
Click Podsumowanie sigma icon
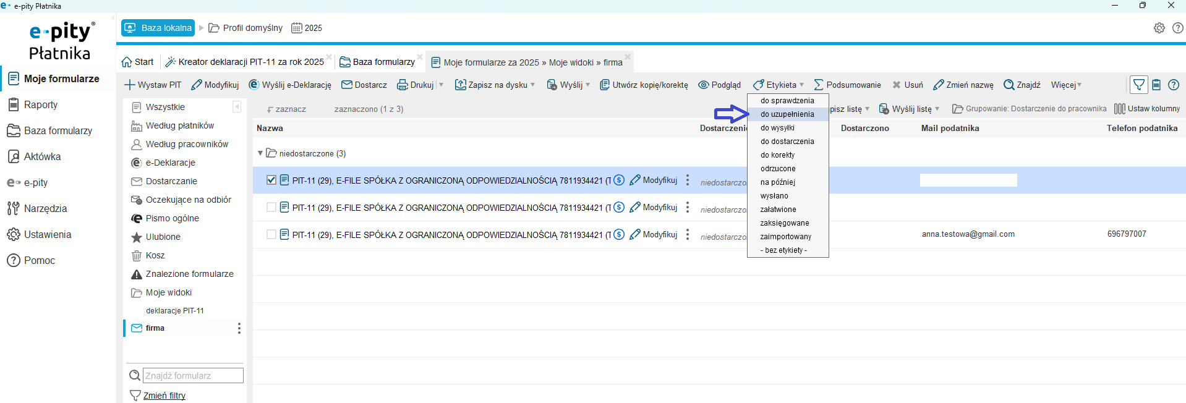click(x=819, y=85)
